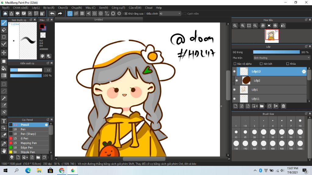
Task: Open Microsoft Edge in taskbar
Action: point(28,170)
